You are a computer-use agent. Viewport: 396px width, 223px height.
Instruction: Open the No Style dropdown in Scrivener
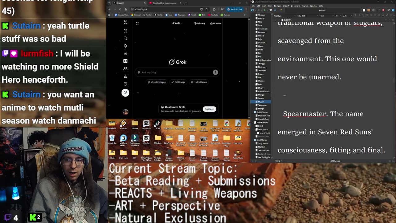(x=285, y=16)
